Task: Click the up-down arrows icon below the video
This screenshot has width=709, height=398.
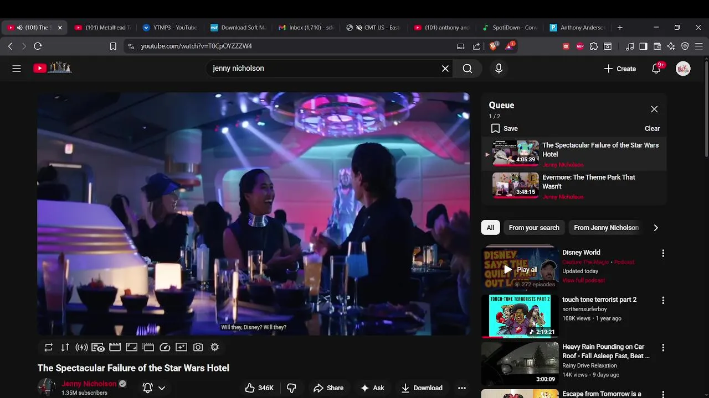Action: click(65, 347)
